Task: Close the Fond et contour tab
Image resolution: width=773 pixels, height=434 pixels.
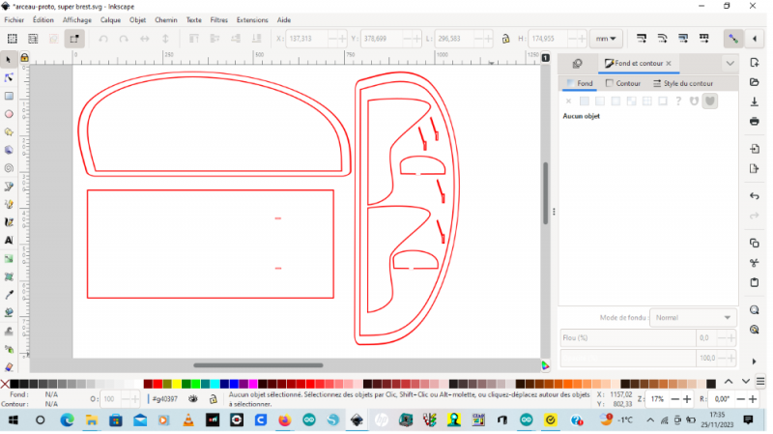Action: pyautogui.click(x=669, y=63)
